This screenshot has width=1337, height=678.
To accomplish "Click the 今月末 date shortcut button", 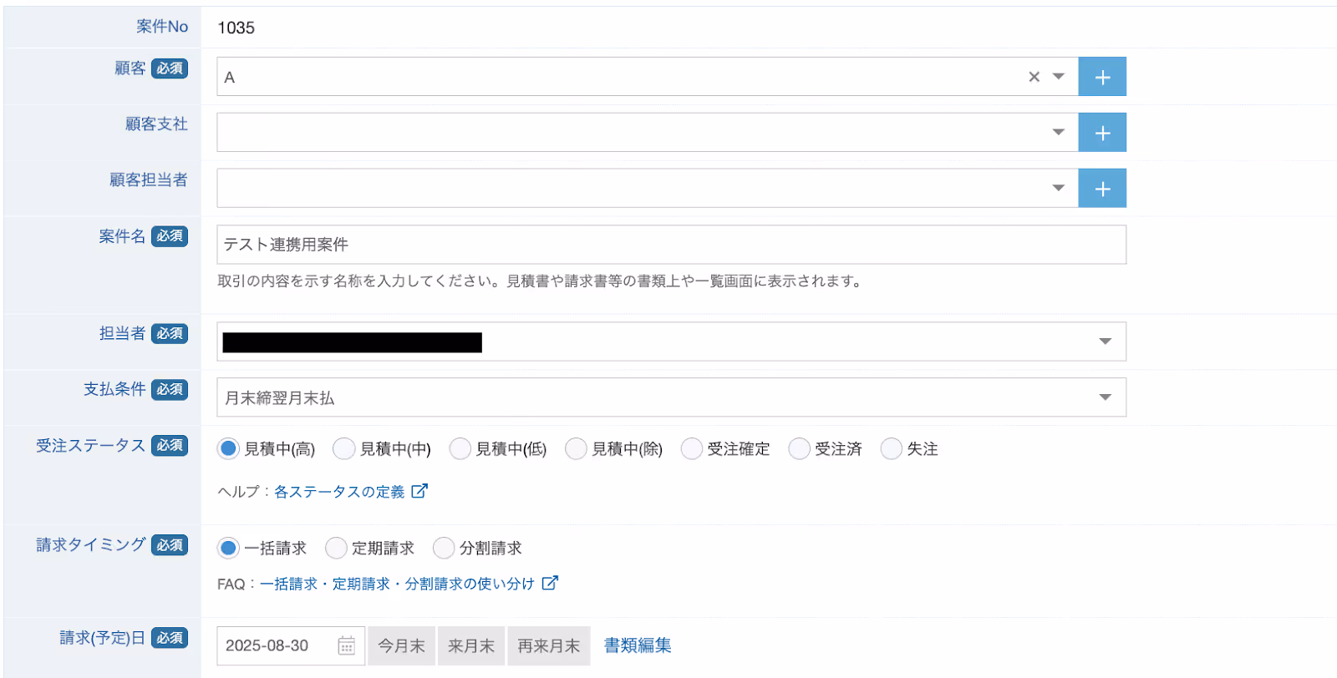I will pyautogui.click(x=401, y=645).
